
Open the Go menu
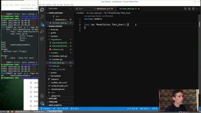[58, 5]
